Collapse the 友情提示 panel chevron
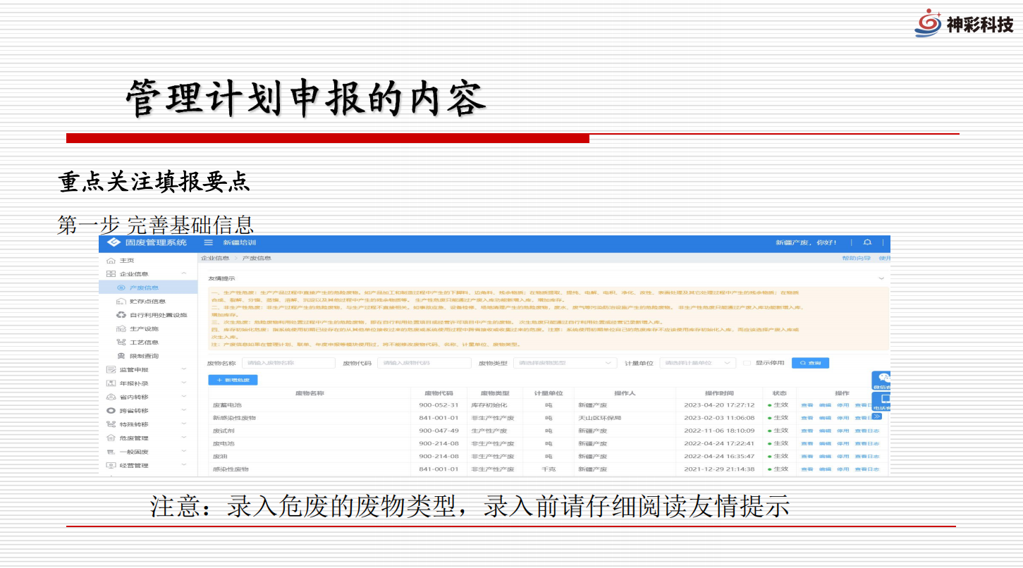Image resolution: width=1023 pixels, height=568 pixels. coord(881,279)
